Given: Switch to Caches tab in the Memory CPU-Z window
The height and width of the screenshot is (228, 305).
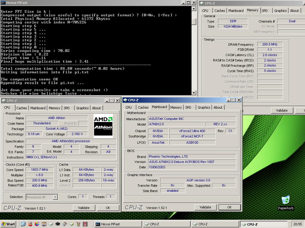Looking at the screenshot, I should (220, 11).
